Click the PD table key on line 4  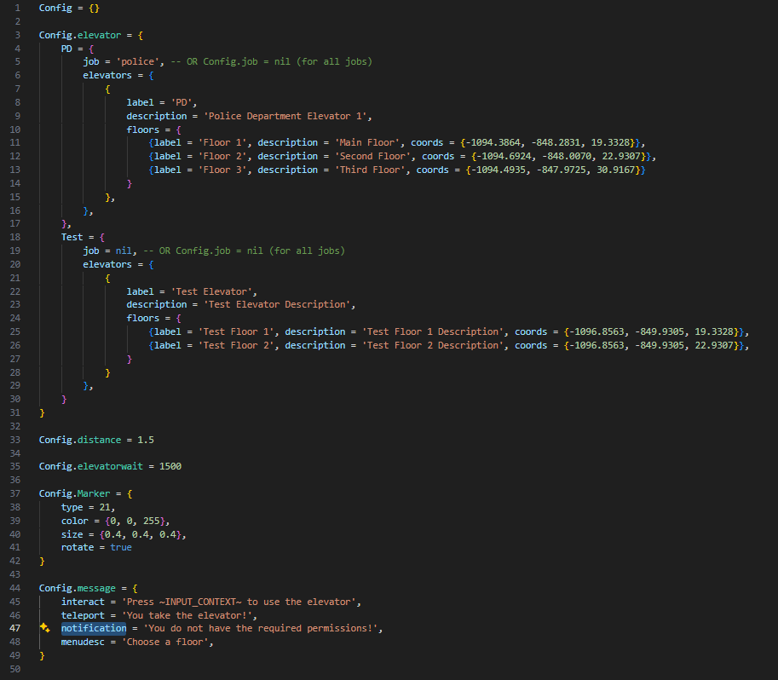[x=66, y=49]
